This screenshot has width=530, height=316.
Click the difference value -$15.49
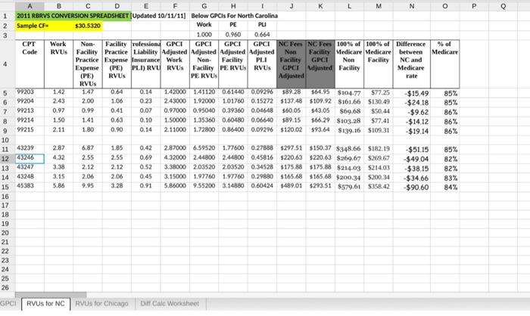[412, 93]
